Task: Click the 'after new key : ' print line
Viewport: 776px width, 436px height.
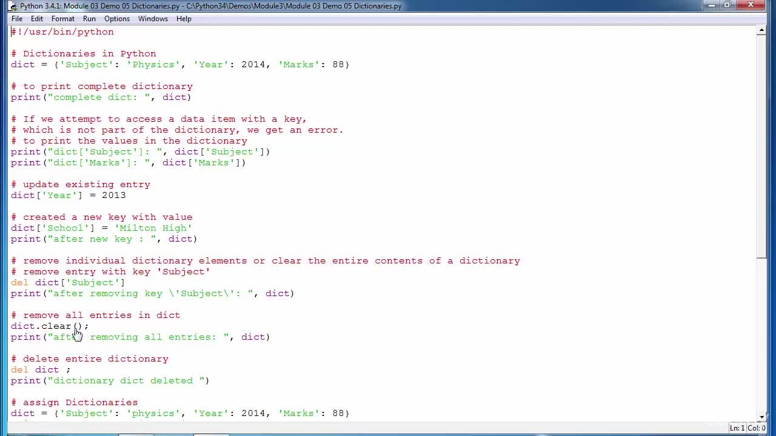Action: 104,239
